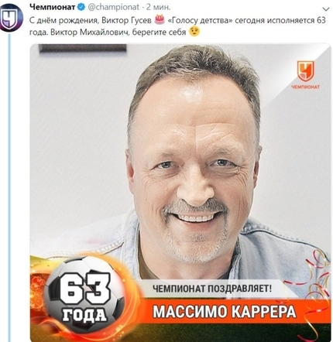The image size is (333, 342).
Task: Click the blue verified badge
Action: point(81,8)
